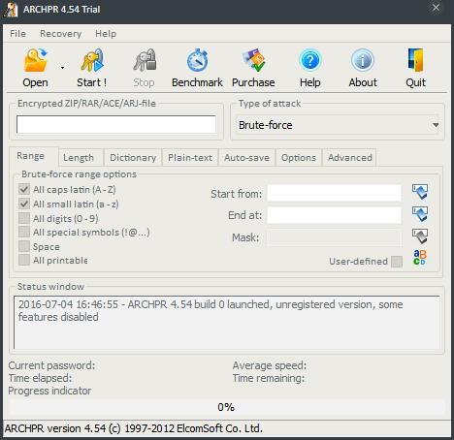This screenshot has width=454, height=440.
Task: Check the All printable option
Action: [x=24, y=260]
